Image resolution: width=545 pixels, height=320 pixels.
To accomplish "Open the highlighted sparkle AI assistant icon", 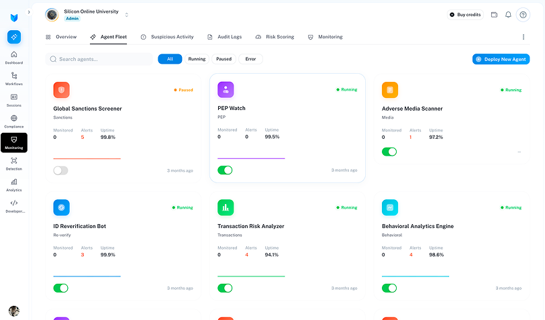I will click(14, 37).
